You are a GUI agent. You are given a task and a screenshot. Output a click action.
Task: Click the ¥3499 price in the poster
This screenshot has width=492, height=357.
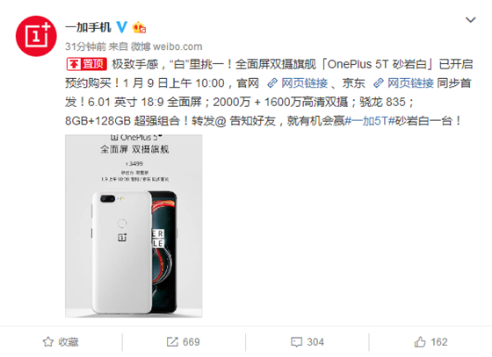point(134,164)
